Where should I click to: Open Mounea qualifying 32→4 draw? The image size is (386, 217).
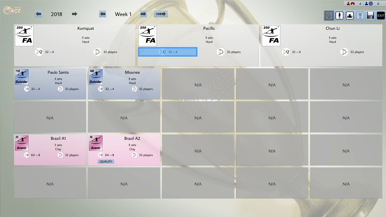coord(105,89)
